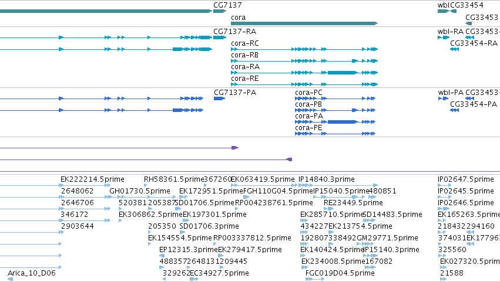This screenshot has height=282, width=500.
Task: Click the wbl-RA transcript label
Action: coord(451,32)
